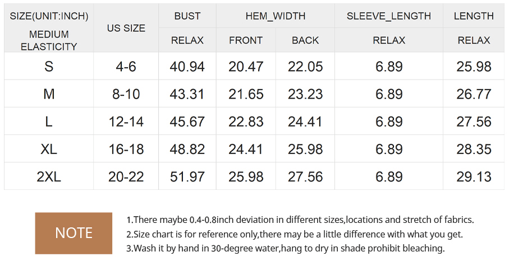Click the FRONT sub-header under HEM_WIDTH
The image size is (509, 261).
pos(246,40)
